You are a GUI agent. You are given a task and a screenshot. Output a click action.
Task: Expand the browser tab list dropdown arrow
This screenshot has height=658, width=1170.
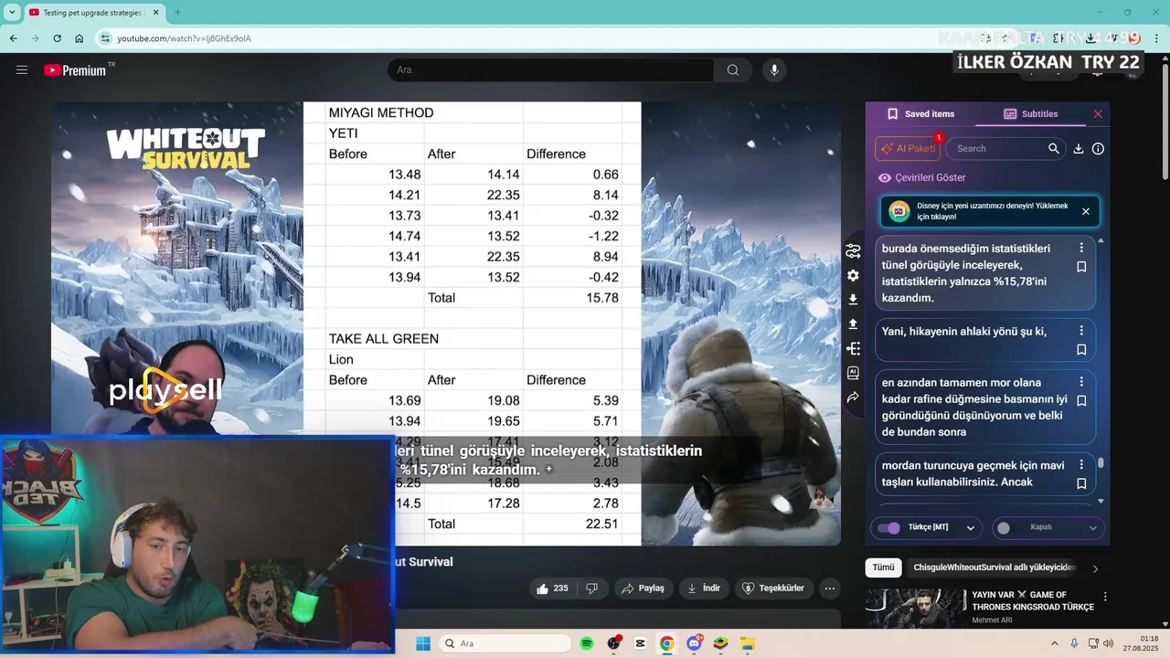point(12,12)
